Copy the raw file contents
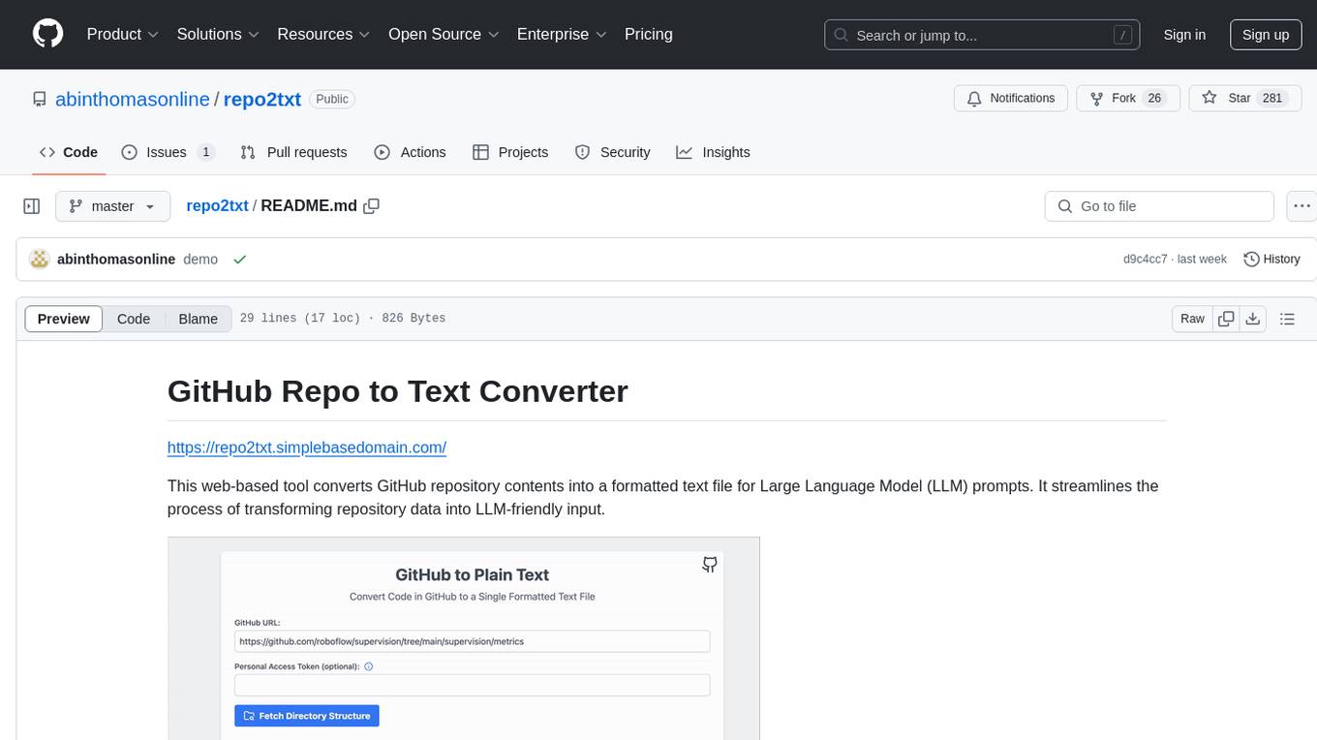 tap(1226, 319)
